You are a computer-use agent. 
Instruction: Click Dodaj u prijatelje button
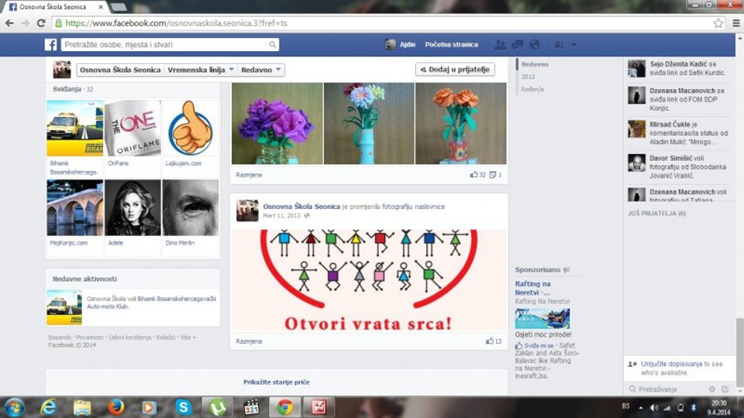coord(455,69)
